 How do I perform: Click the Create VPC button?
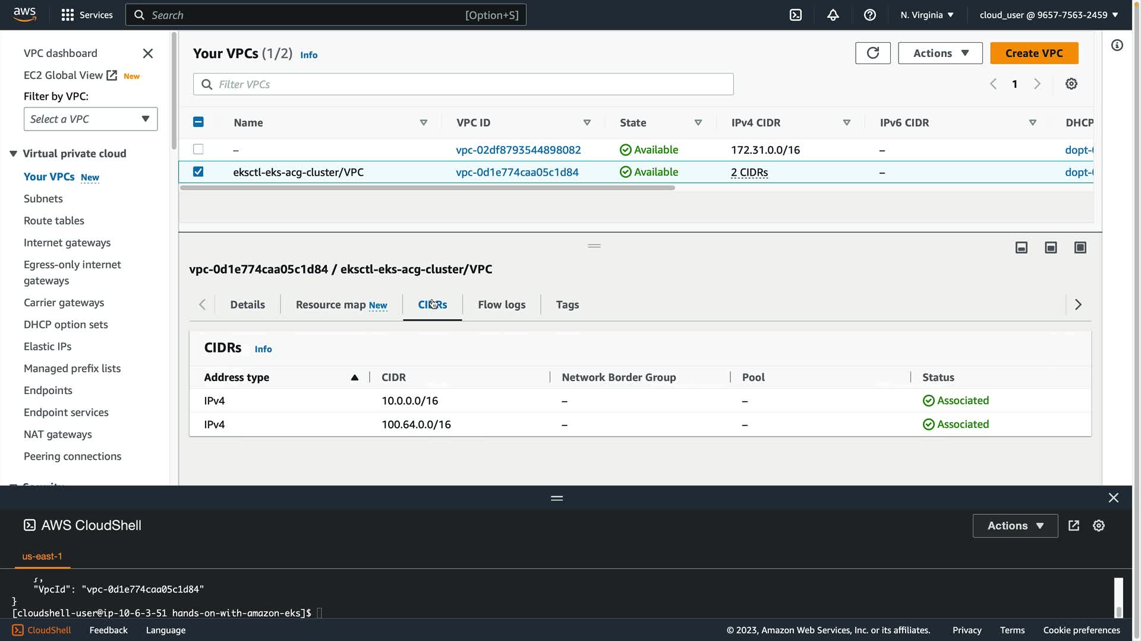[x=1033, y=53]
